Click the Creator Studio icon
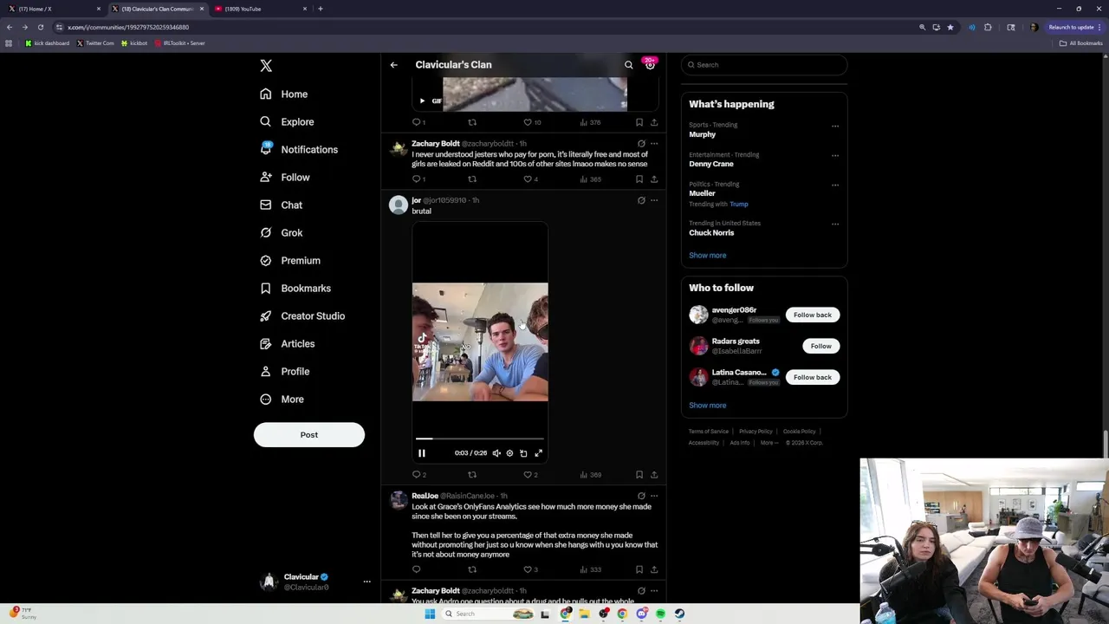This screenshot has height=624, width=1109. pos(266,315)
